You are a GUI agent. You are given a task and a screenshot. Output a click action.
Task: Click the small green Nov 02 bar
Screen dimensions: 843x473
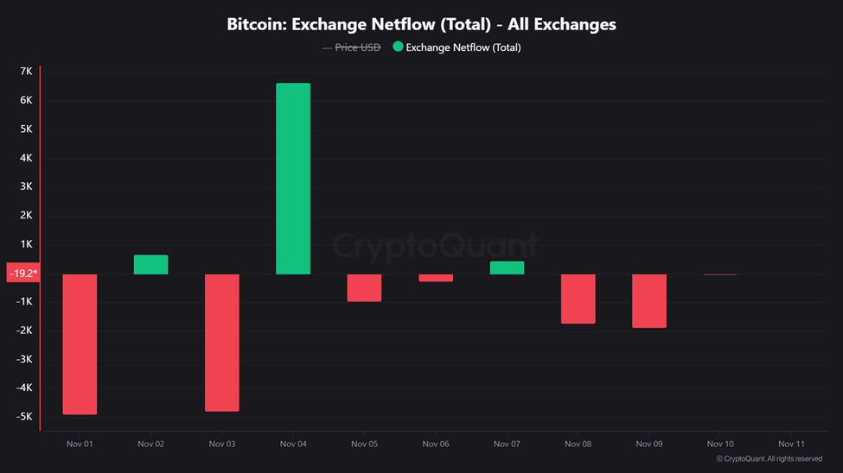click(151, 265)
